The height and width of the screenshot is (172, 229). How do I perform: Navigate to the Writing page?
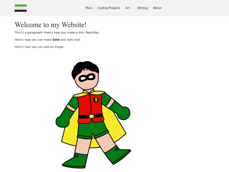click(x=142, y=8)
